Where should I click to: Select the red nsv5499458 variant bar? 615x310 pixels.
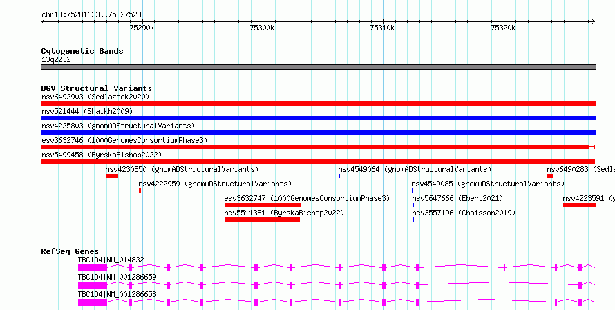click(x=318, y=162)
